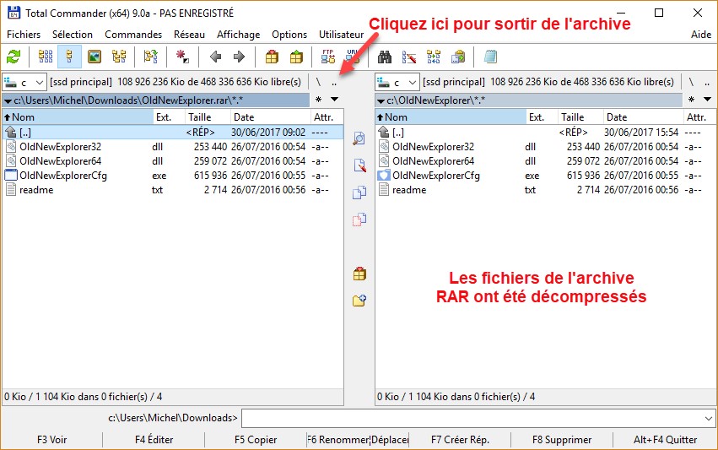The image size is (718, 450).
Task: Click the invert selection asterisk icon
Action: [183, 57]
